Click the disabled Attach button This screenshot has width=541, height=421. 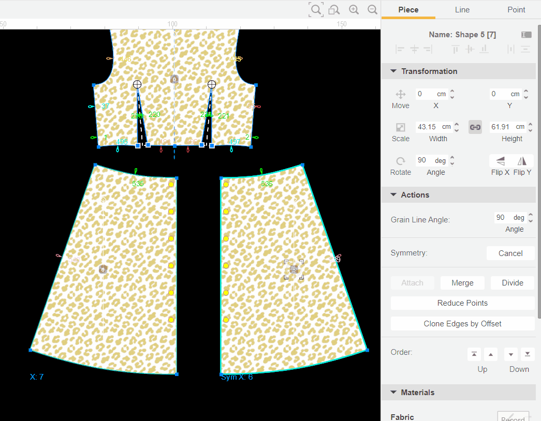[x=412, y=283]
